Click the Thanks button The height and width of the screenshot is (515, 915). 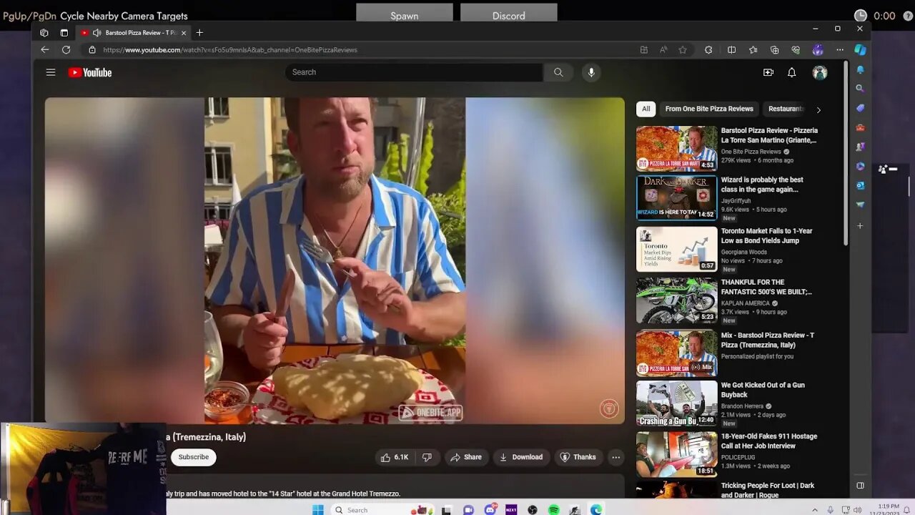(578, 457)
